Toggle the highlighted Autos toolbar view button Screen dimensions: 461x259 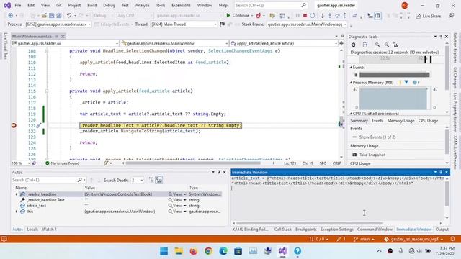(159, 180)
